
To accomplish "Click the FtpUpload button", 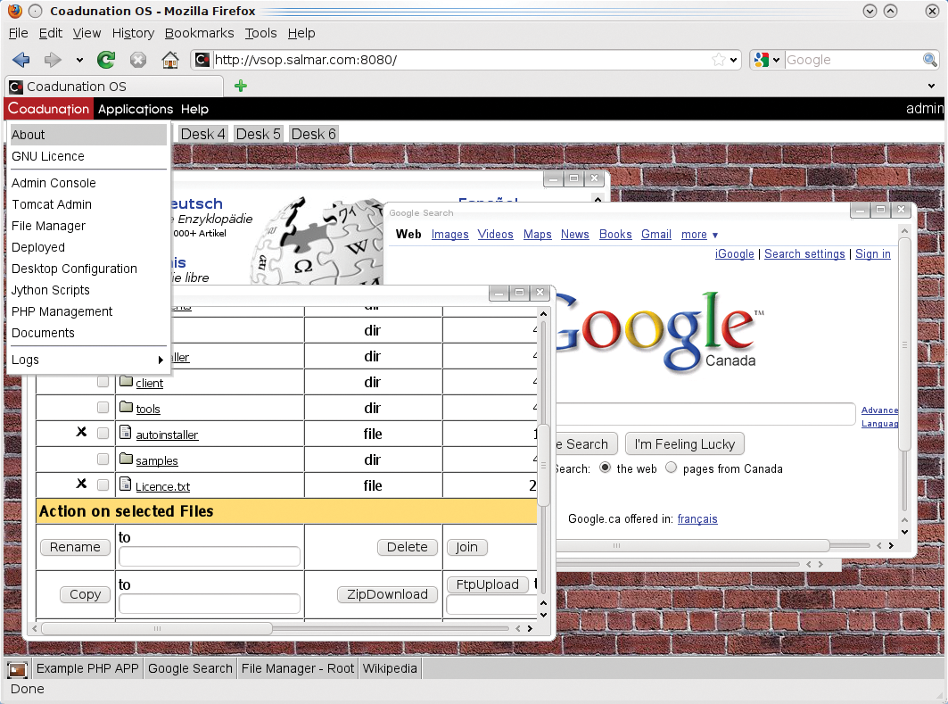I will pyautogui.click(x=487, y=584).
